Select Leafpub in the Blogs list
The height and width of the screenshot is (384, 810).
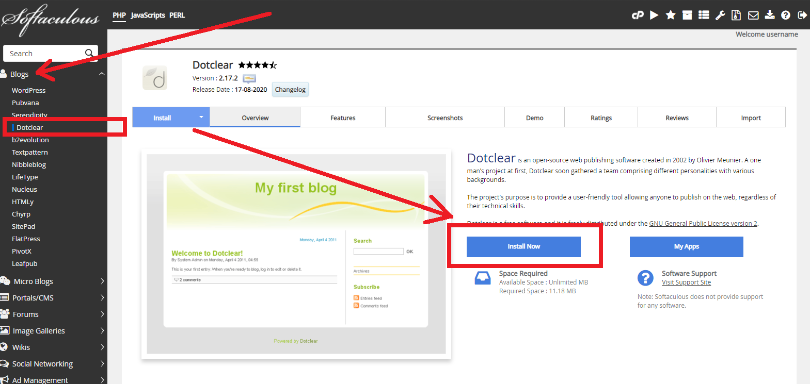[25, 263]
